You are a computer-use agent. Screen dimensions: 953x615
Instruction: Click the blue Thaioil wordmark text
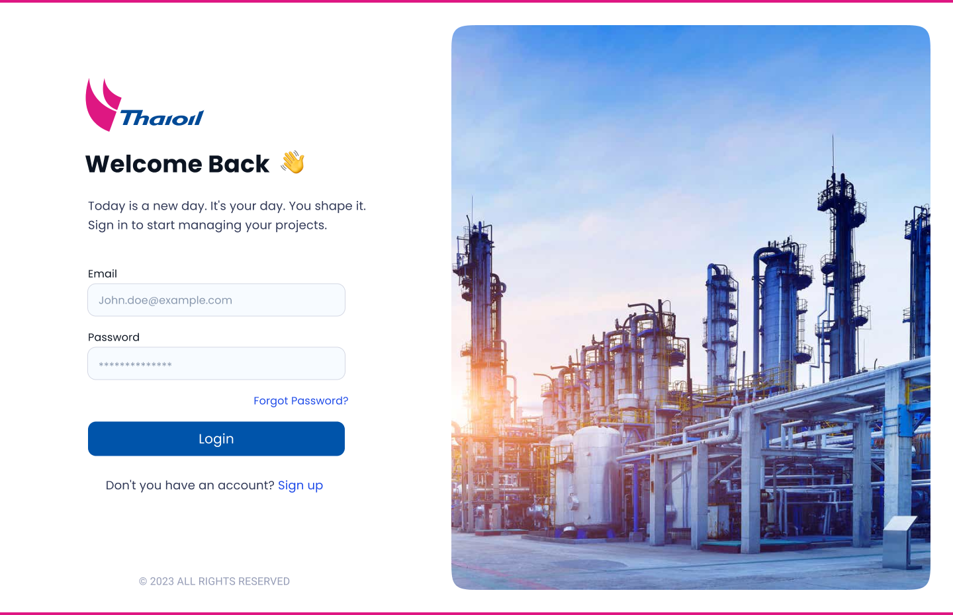pyautogui.click(x=162, y=118)
